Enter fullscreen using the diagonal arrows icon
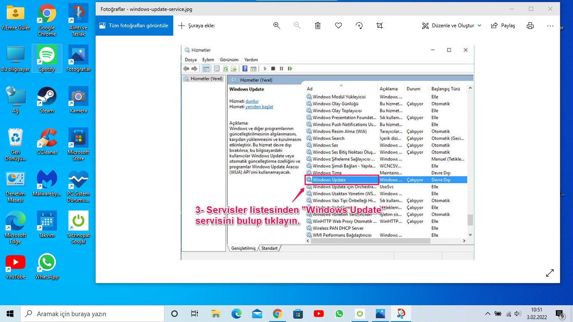 550,273
